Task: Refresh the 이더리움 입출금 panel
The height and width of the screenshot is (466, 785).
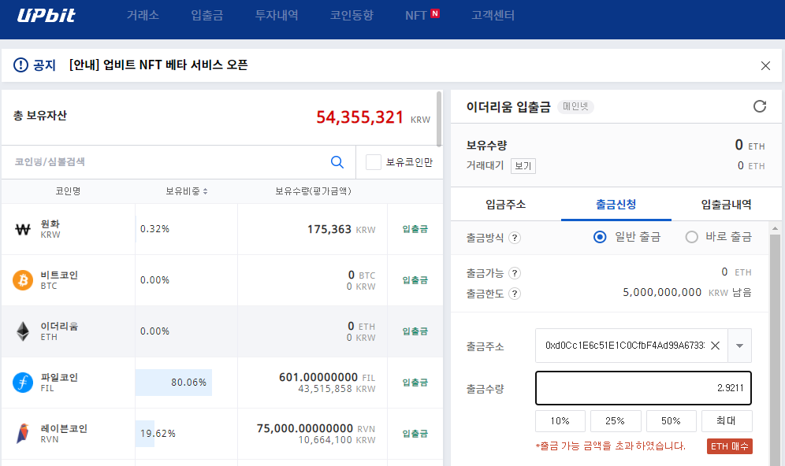Action: pos(760,106)
